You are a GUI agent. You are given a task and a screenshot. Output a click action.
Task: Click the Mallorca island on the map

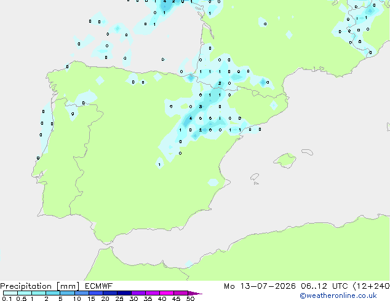coord(285,161)
